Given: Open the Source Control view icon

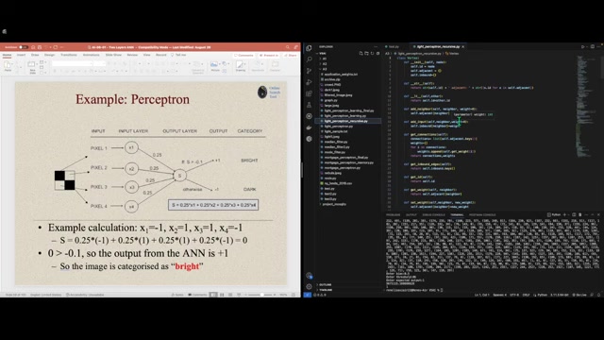Looking at the screenshot, I should click(x=309, y=71).
